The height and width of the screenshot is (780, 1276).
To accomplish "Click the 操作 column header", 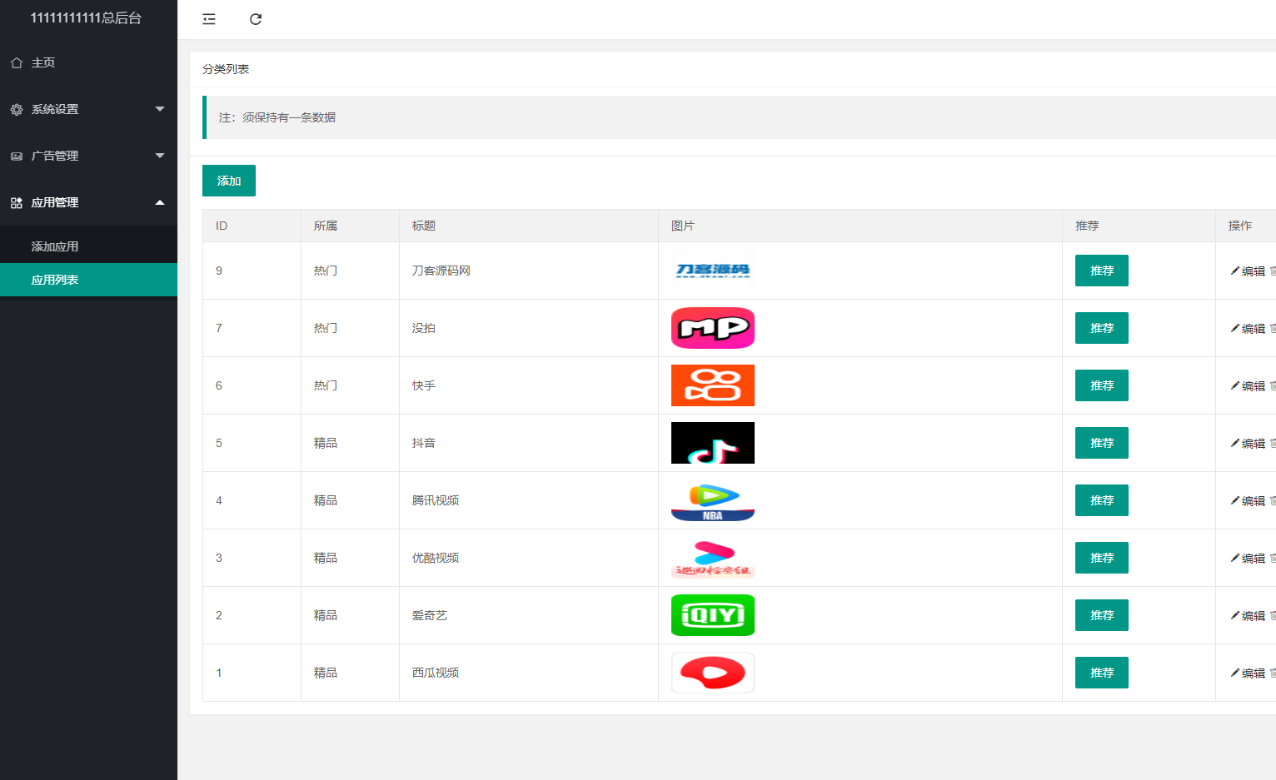I will (x=1240, y=226).
